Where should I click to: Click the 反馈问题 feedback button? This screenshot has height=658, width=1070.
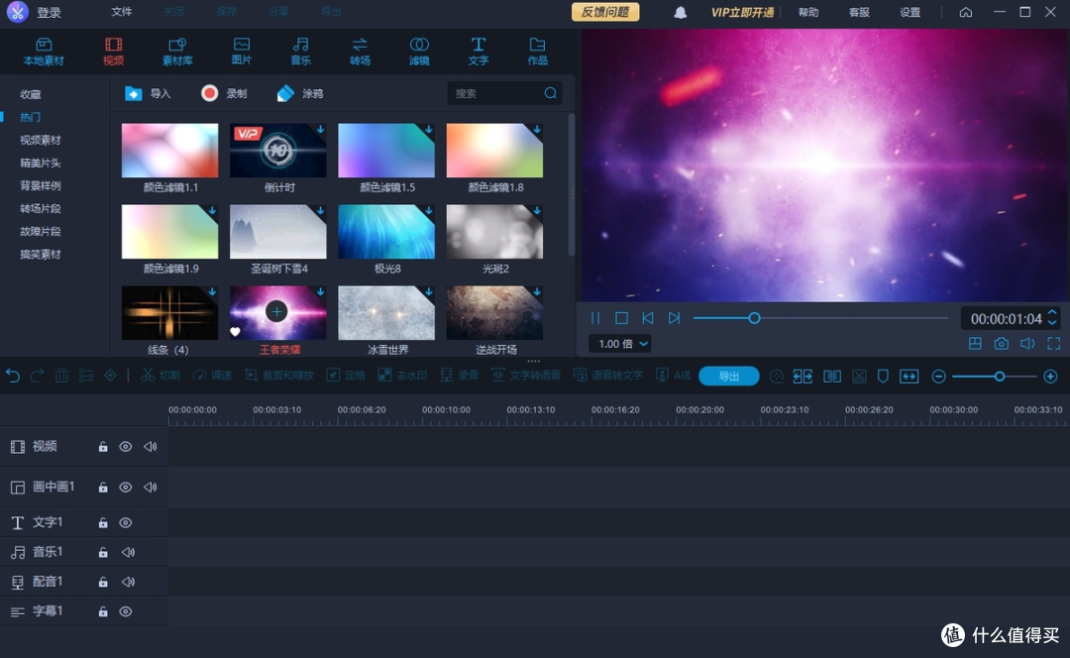pyautogui.click(x=605, y=12)
